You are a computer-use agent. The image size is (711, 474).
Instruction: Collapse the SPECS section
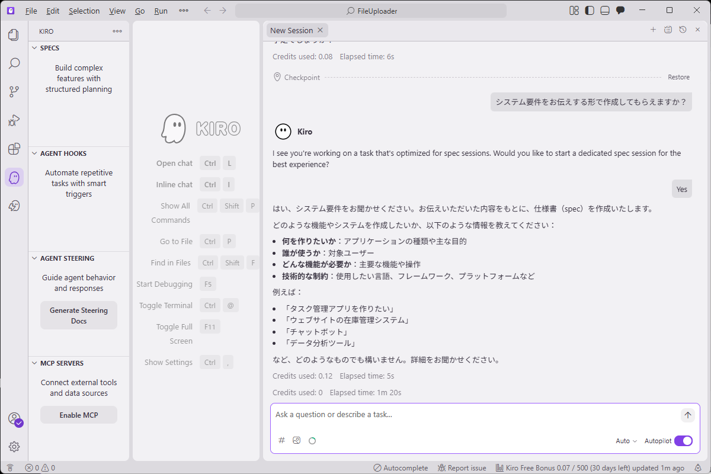point(50,48)
